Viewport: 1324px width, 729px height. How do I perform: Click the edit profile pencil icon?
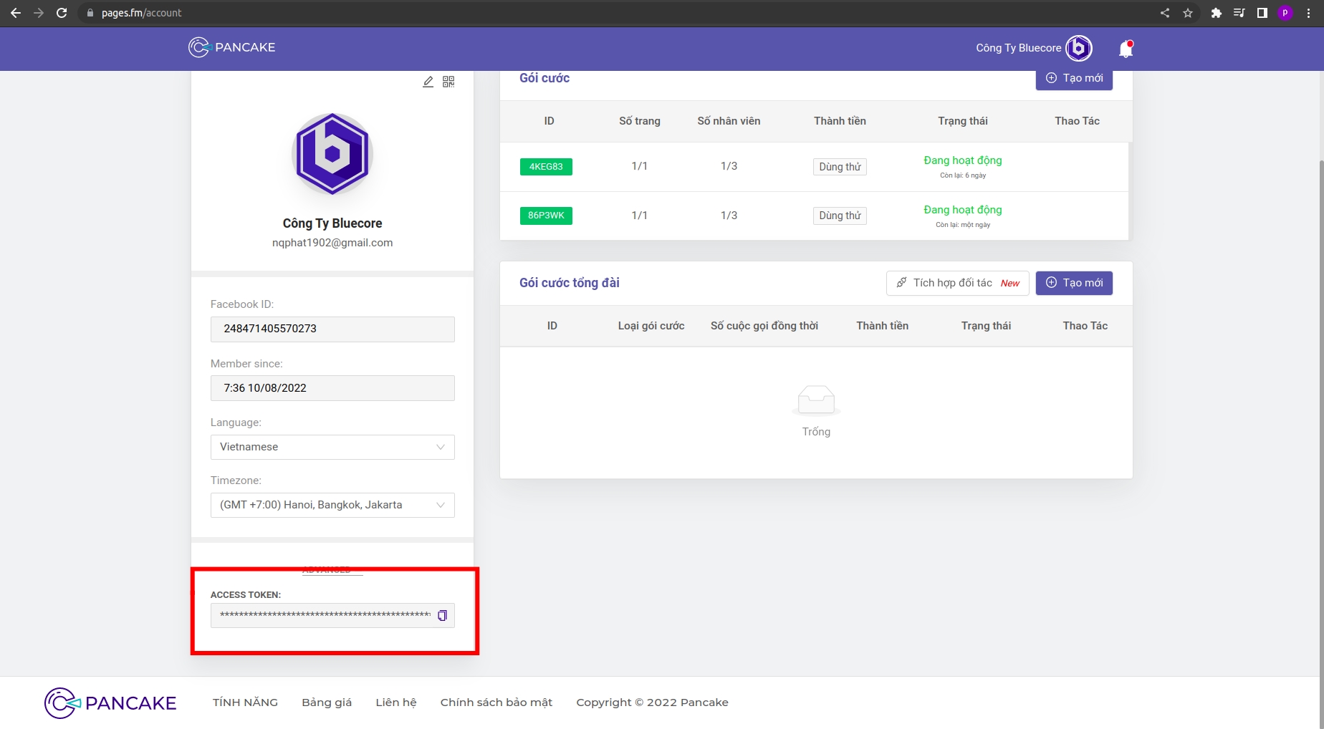pyautogui.click(x=428, y=82)
